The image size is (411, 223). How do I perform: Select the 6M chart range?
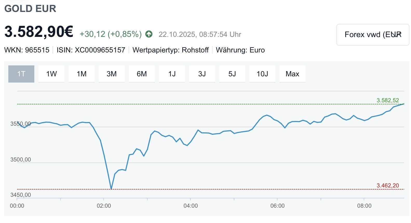point(142,74)
